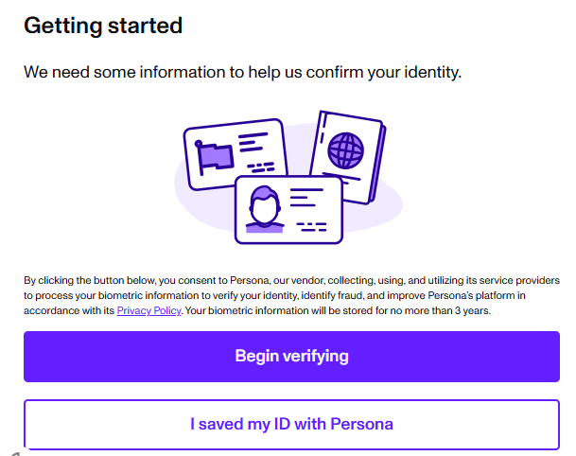
Task: Click the person avatar on the ID card
Action: (264, 209)
